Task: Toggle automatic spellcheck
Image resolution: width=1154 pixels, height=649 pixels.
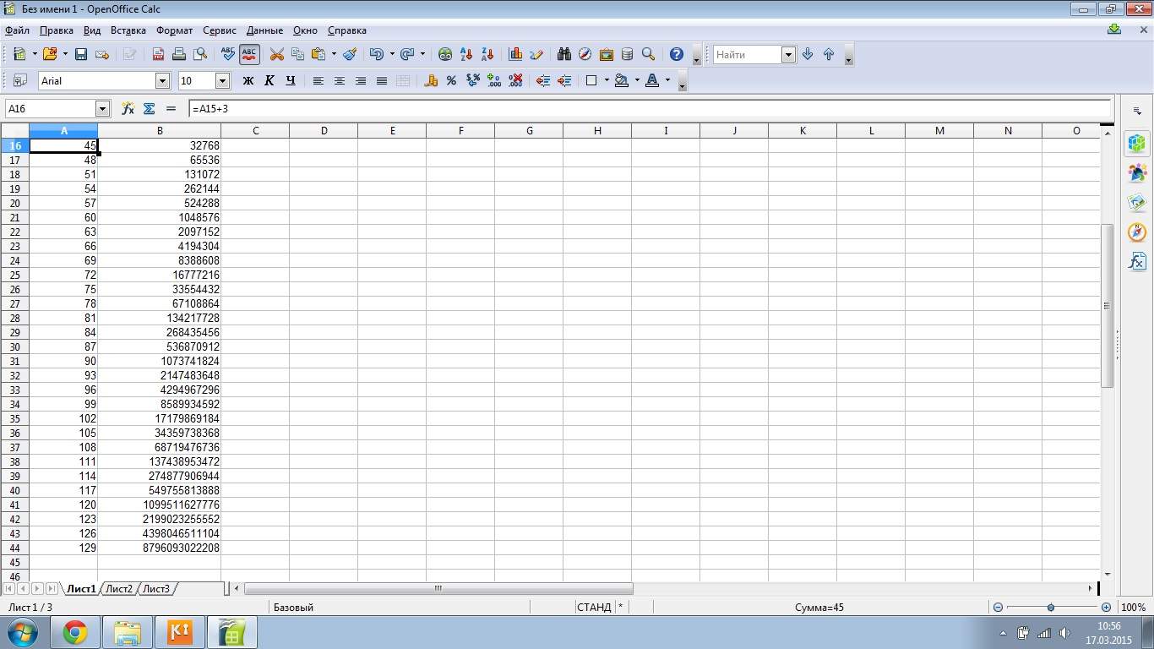Action: click(249, 55)
